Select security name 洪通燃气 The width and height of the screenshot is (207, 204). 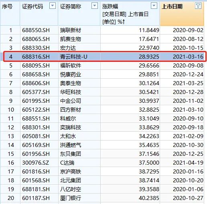pyautogui.click(x=71, y=145)
